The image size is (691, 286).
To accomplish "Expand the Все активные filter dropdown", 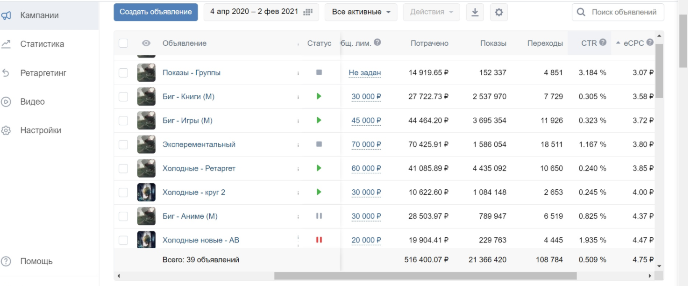I will pos(361,12).
